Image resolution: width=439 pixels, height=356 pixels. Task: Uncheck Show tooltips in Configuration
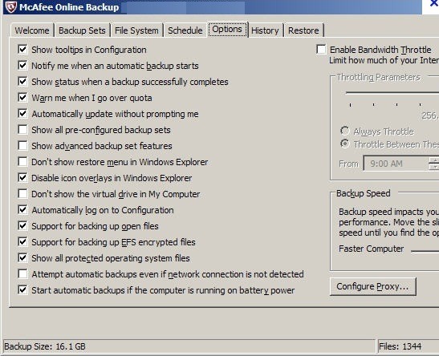pos(22,50)
